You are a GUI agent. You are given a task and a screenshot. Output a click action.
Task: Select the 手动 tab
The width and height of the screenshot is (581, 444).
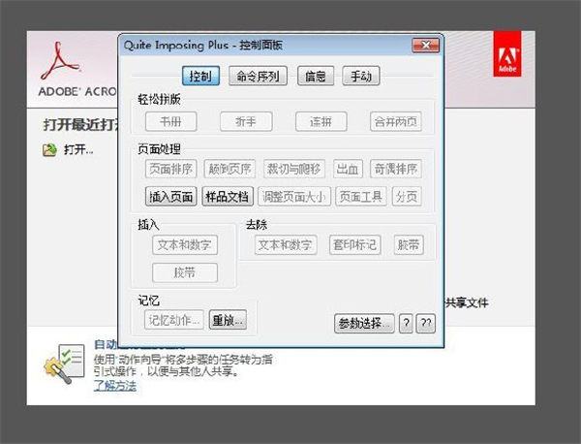360,76
